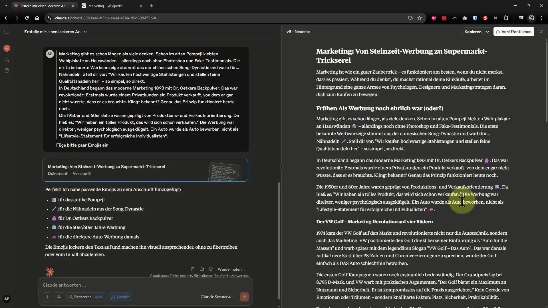Open the Kopieren dropdown arrow
The image size is (548, 308).
point(487,32)
